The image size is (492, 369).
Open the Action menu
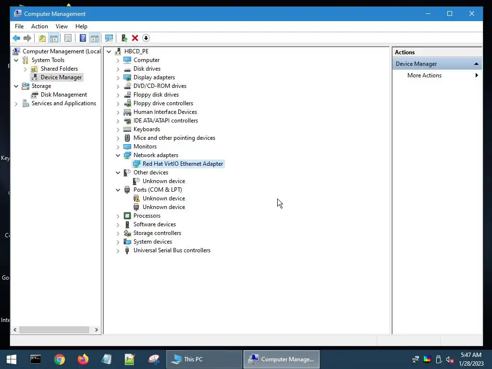coord(39,26)
